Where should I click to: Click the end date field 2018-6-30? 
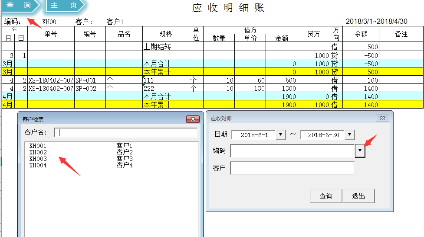point(323,135)
